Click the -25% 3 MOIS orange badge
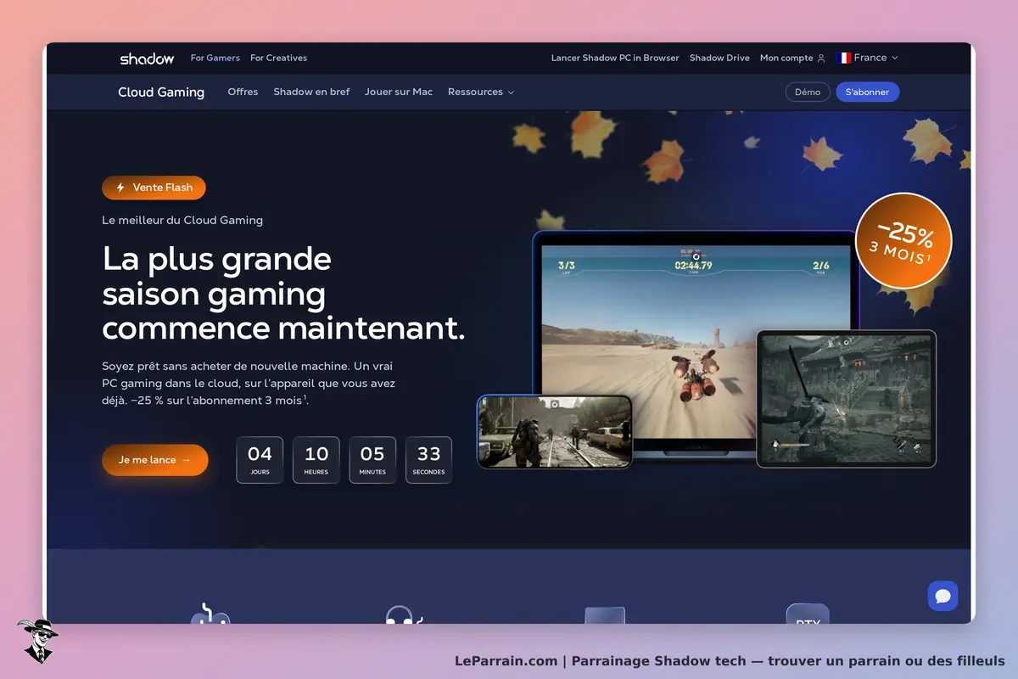The width and height of the screenshot is (1018, 679). coord(903,241)
